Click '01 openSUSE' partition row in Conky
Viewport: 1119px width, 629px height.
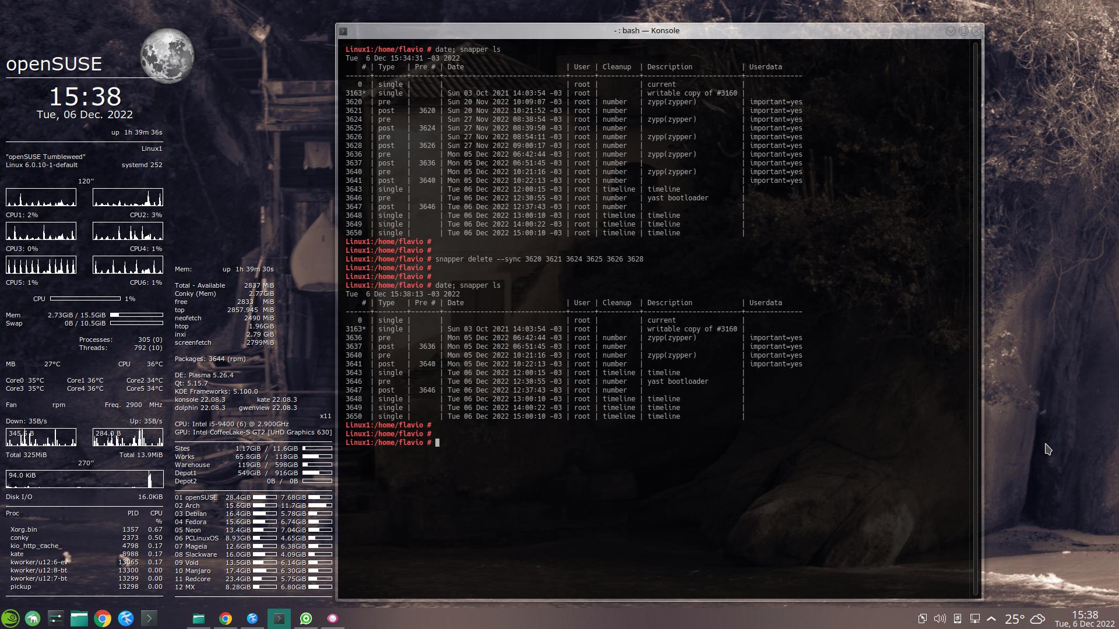tap(254, 497)
